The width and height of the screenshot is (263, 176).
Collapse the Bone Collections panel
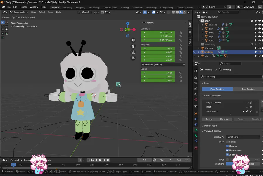coord(212,96)
